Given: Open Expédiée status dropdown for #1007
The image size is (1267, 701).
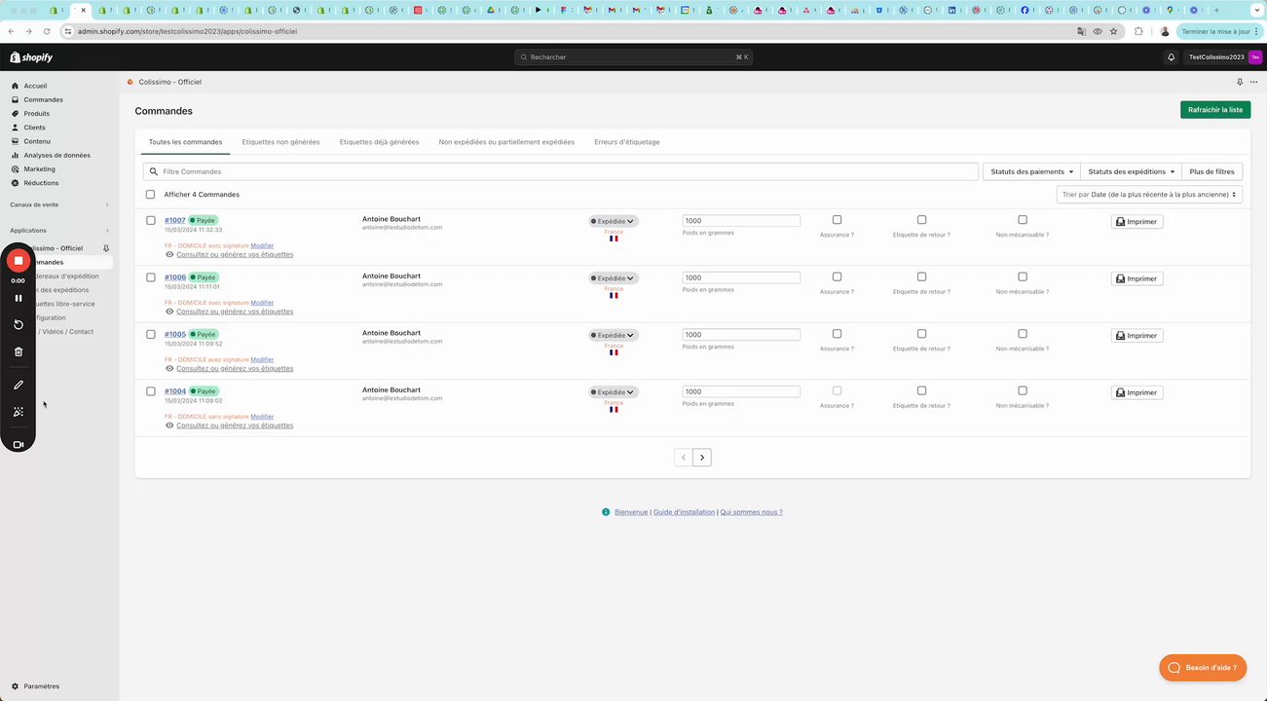Looking at the screenshot, I should tap(614, 221).
